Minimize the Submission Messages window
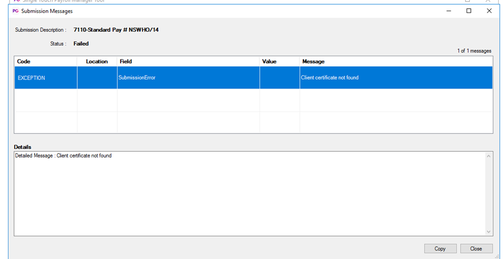This screenshot has width=504, height=259. pos(448,11)
